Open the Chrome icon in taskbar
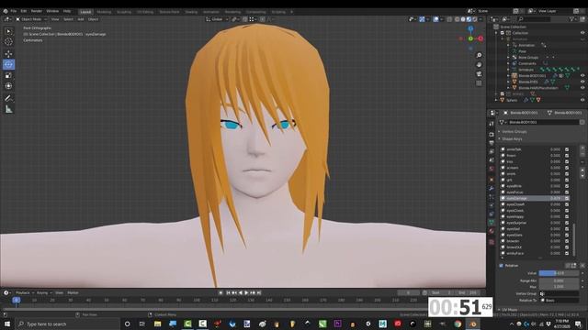The height and width of the screenshot is (330, 588). click(x=458, y=324)
